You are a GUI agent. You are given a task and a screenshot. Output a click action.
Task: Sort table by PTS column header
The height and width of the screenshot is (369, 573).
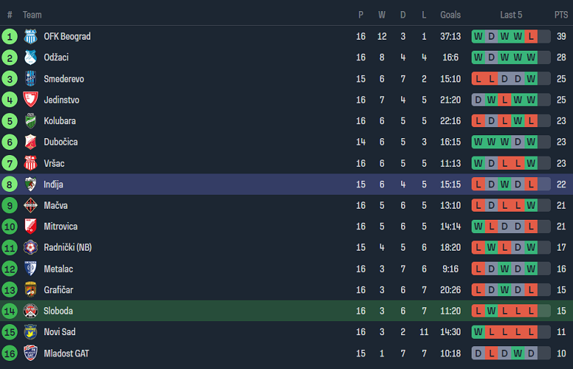pos(561,15)
